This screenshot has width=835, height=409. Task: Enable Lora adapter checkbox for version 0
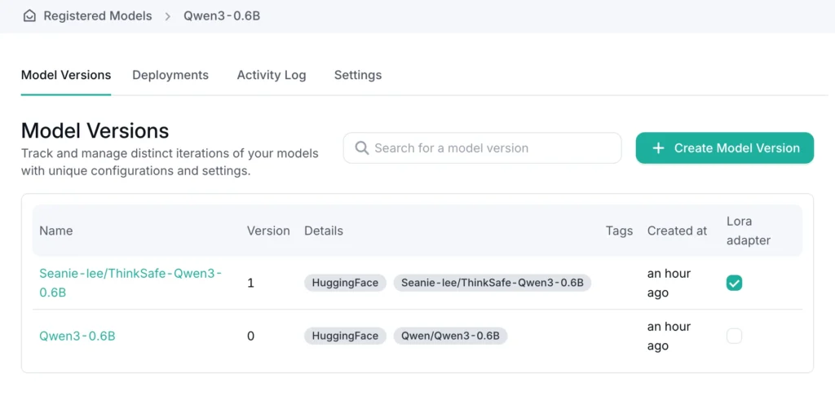pyautogui.click(x=734, y=336)
